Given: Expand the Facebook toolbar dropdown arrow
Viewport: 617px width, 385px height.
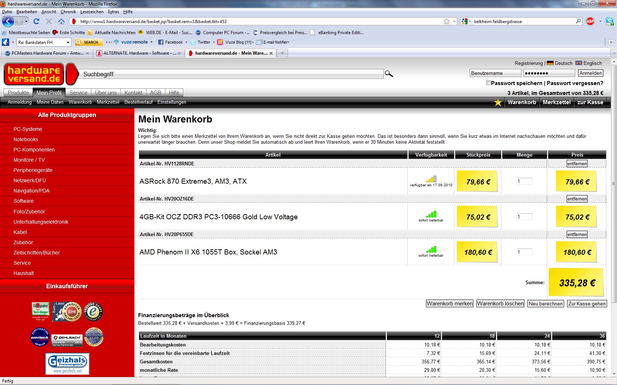Looking at the screenshot, I should tap(186, 42).
